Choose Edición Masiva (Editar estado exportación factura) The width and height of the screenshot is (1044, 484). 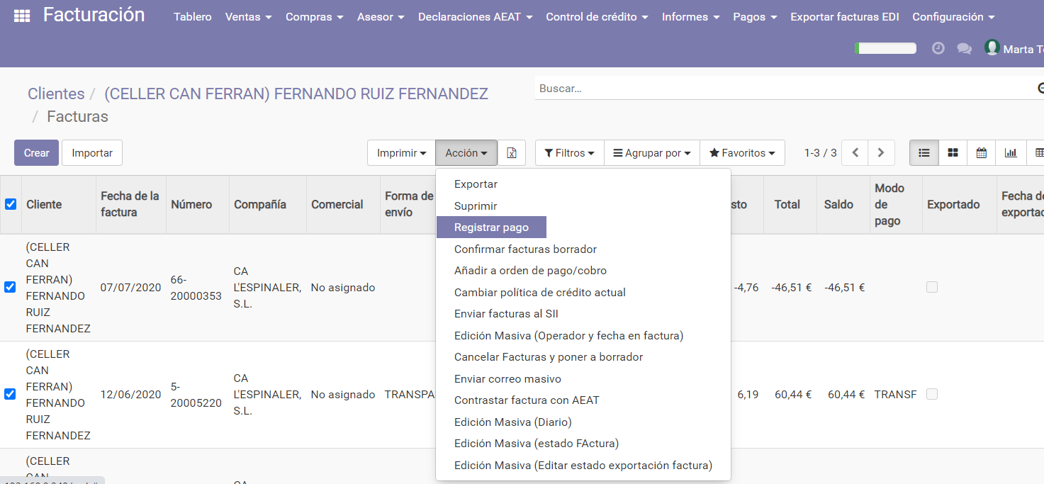pos(583,466)
